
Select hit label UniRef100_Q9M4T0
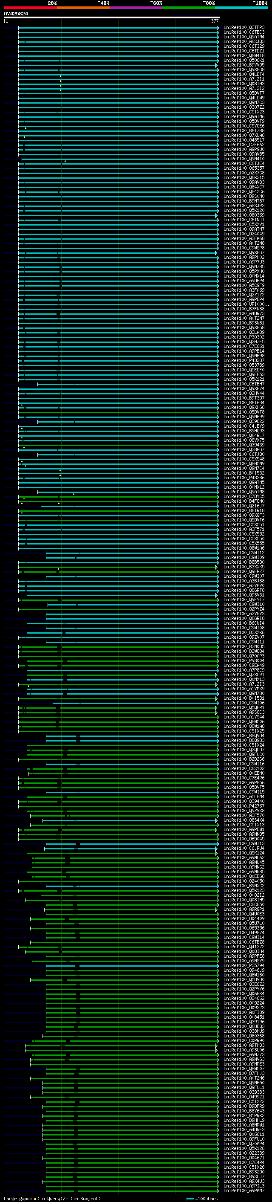(x=244, y=159)
